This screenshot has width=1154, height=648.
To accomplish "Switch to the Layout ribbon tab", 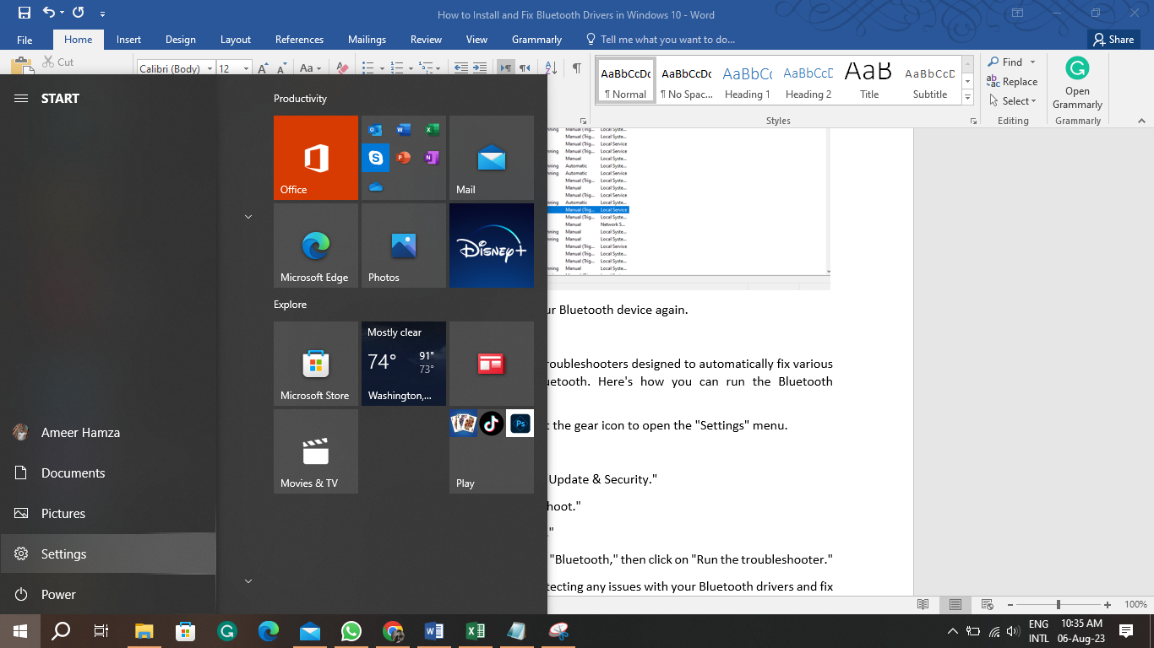I will (x=236, y=40).
